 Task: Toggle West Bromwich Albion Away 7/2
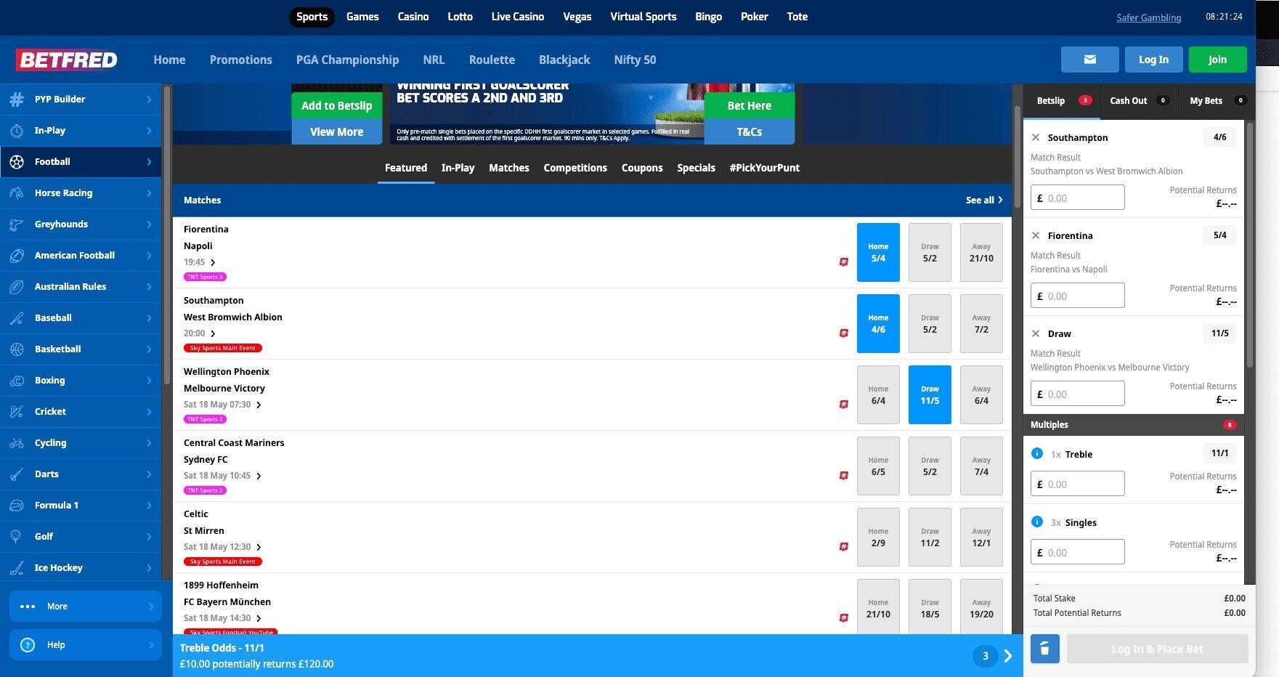pos(981,323)
